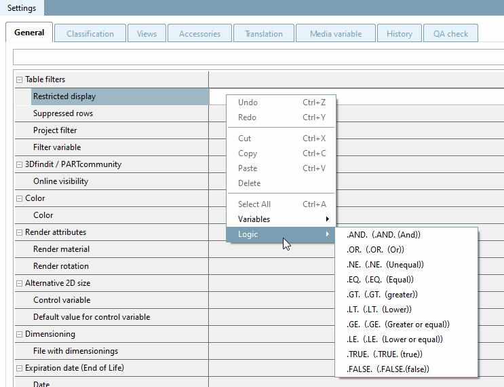Viewport: 504px width, 387px height.
Task: Pick the .FALSE. logic value
Action: coord(387,369)
